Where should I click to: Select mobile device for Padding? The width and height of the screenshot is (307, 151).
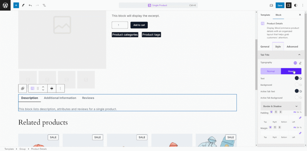[281, 112]
